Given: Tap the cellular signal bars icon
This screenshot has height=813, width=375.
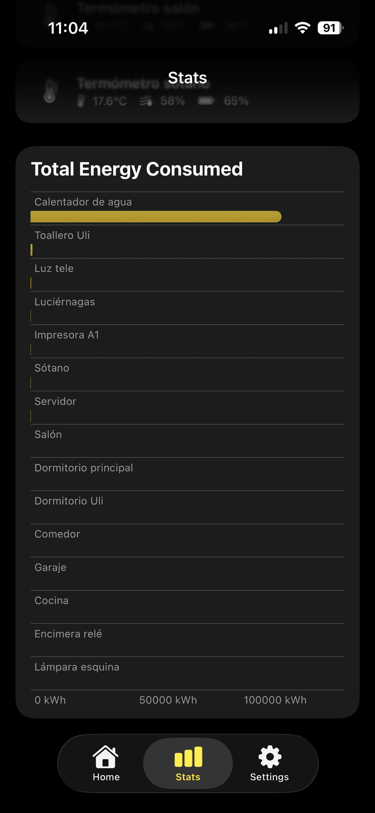Looking at the screenshot, I should [x=278, y=29].
